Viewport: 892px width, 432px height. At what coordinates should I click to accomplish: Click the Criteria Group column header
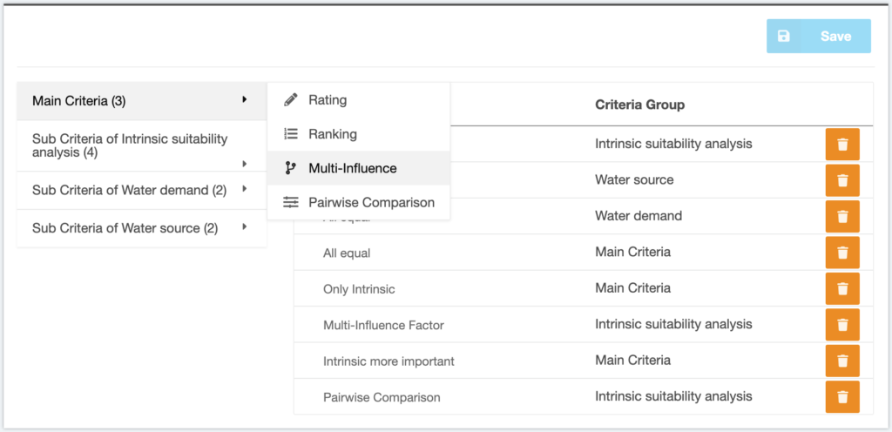pyautogui.click(x=639, y=105)
